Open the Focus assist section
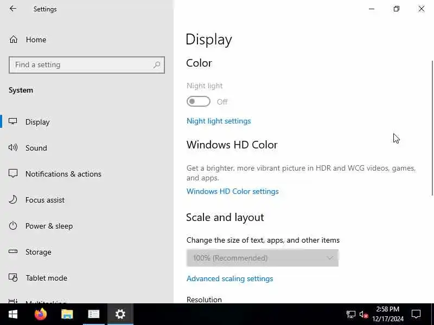This screenshot has width=434, height=325. (x=45, y=200)
